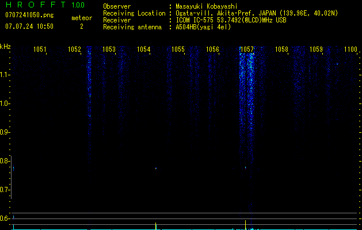The height and width of the screenshot is (230, 362).
Task: Click the date stamp 07.07.24 10:50
Action: (x=29, y=26)
